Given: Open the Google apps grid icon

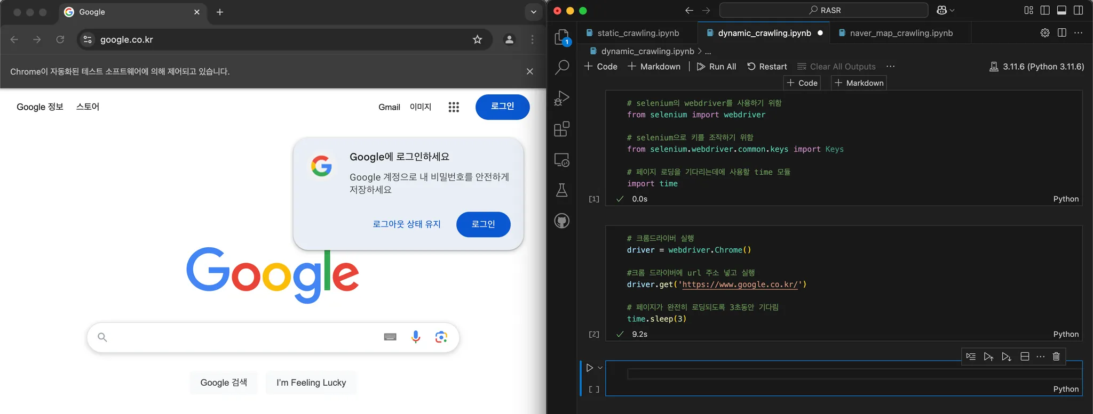Looking at the screenshot, I should [454, 107].
